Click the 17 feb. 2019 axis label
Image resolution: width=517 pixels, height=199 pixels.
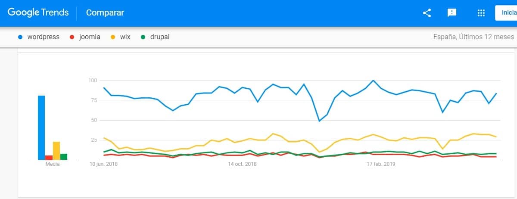click(x=381, y=164)
